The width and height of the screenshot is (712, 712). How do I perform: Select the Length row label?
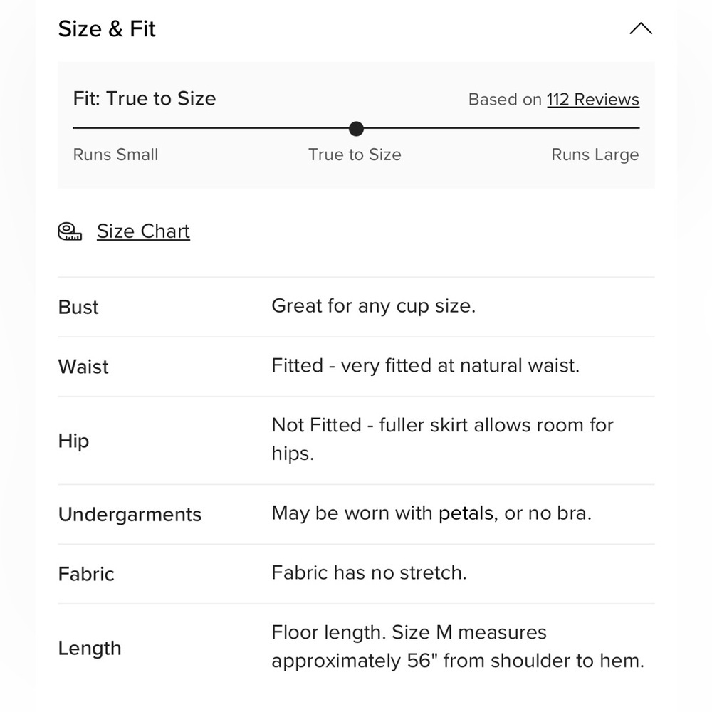click(90, 649)
